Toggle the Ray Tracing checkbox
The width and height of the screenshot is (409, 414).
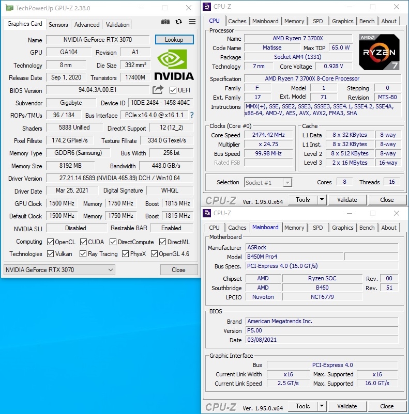pyautogui.click(x=83, y=254)
